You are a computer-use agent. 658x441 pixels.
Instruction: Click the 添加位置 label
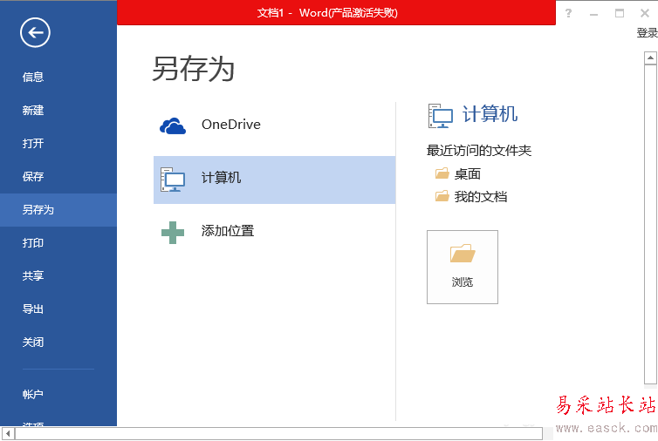[228, 231]
